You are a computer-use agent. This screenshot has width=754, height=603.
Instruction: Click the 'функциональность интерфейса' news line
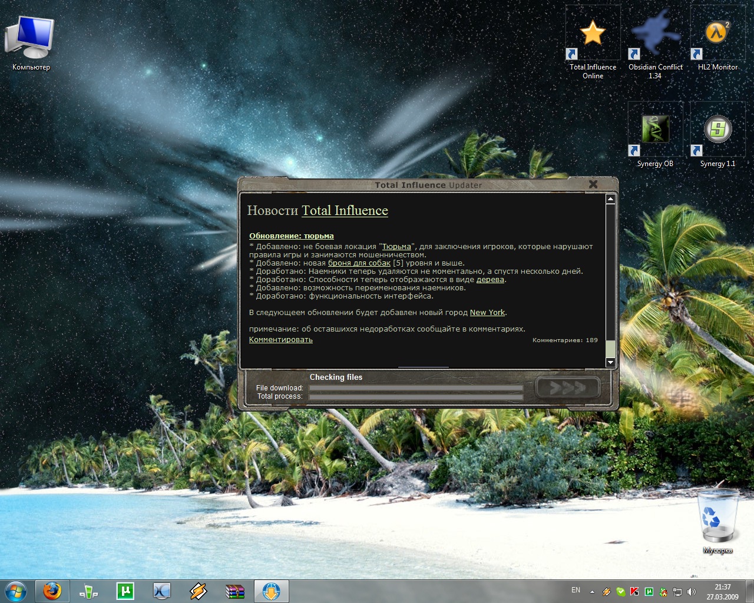(341, 296)
